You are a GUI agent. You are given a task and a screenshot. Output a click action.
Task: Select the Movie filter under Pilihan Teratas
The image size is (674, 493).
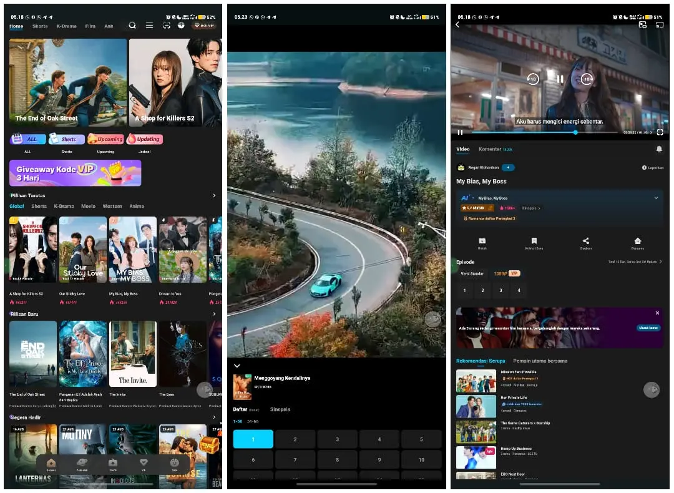click(88, 207)
